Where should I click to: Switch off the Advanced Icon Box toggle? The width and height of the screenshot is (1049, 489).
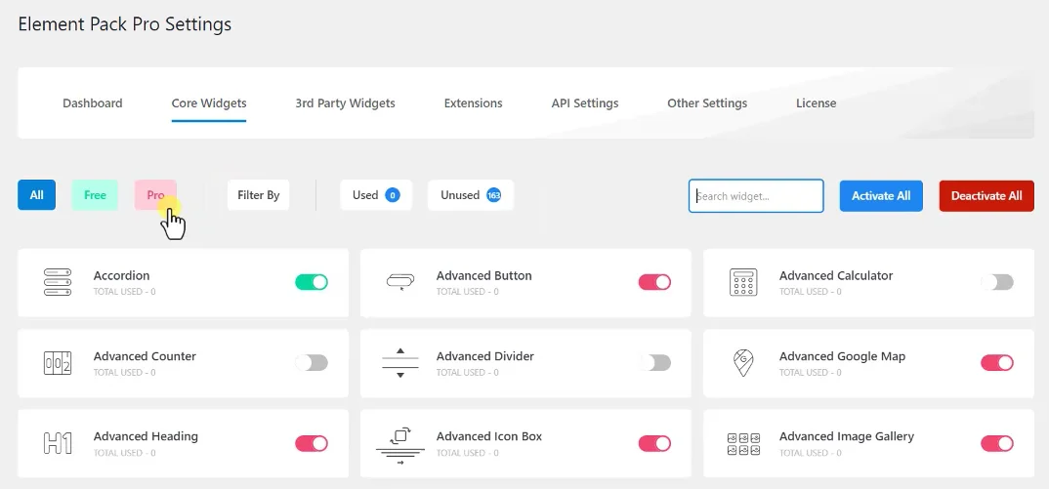pyautogui.click(x=654, y=443)
